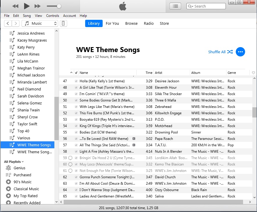Click the sort arrow column header
This screenshot has width=257, height=212.
(x=71, y=72)
